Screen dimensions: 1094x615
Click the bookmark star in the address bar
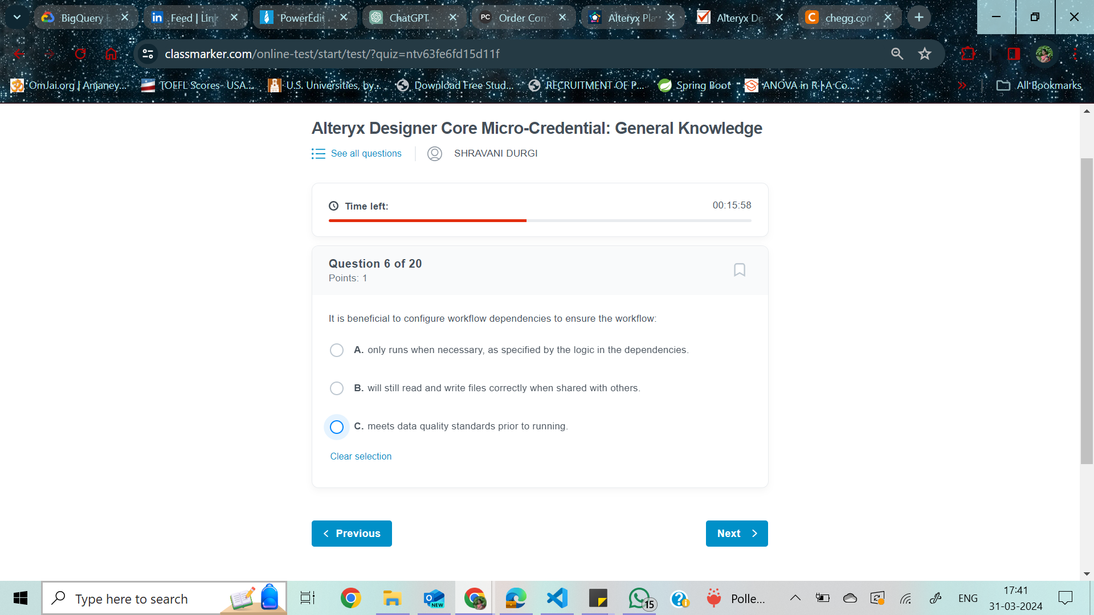[x=924, y=54]
